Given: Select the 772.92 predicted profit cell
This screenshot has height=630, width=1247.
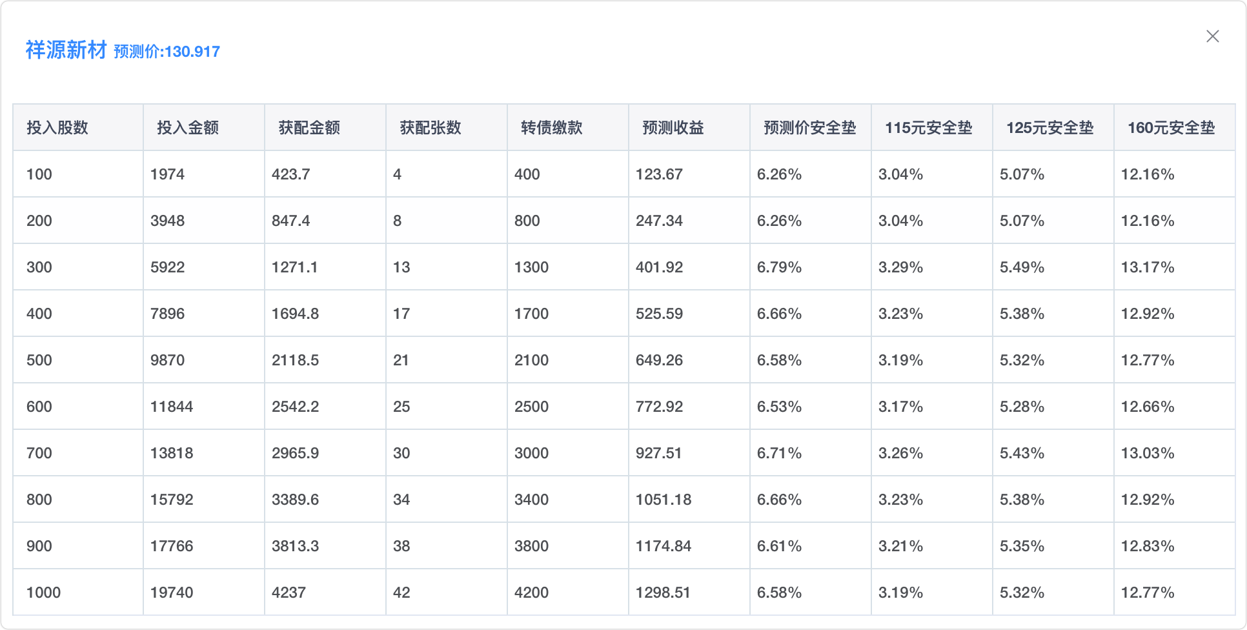Looking at the screenshot, I should coord(659,407).
